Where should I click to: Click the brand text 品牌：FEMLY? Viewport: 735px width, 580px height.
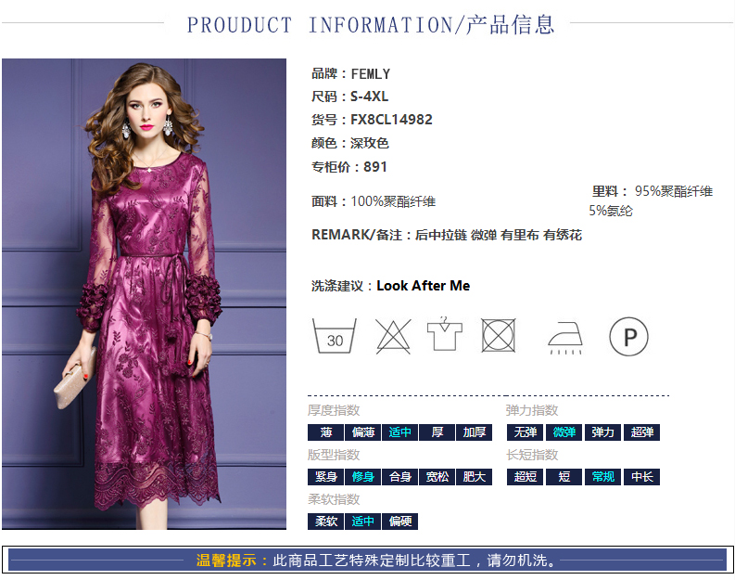click(350, 73)
